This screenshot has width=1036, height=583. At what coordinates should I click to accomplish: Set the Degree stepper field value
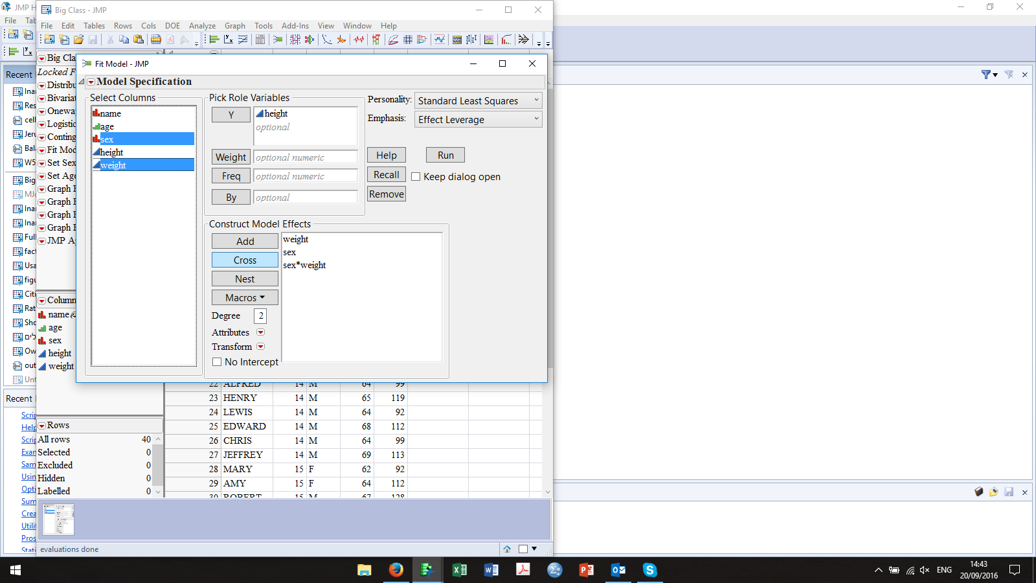point(260,315)
